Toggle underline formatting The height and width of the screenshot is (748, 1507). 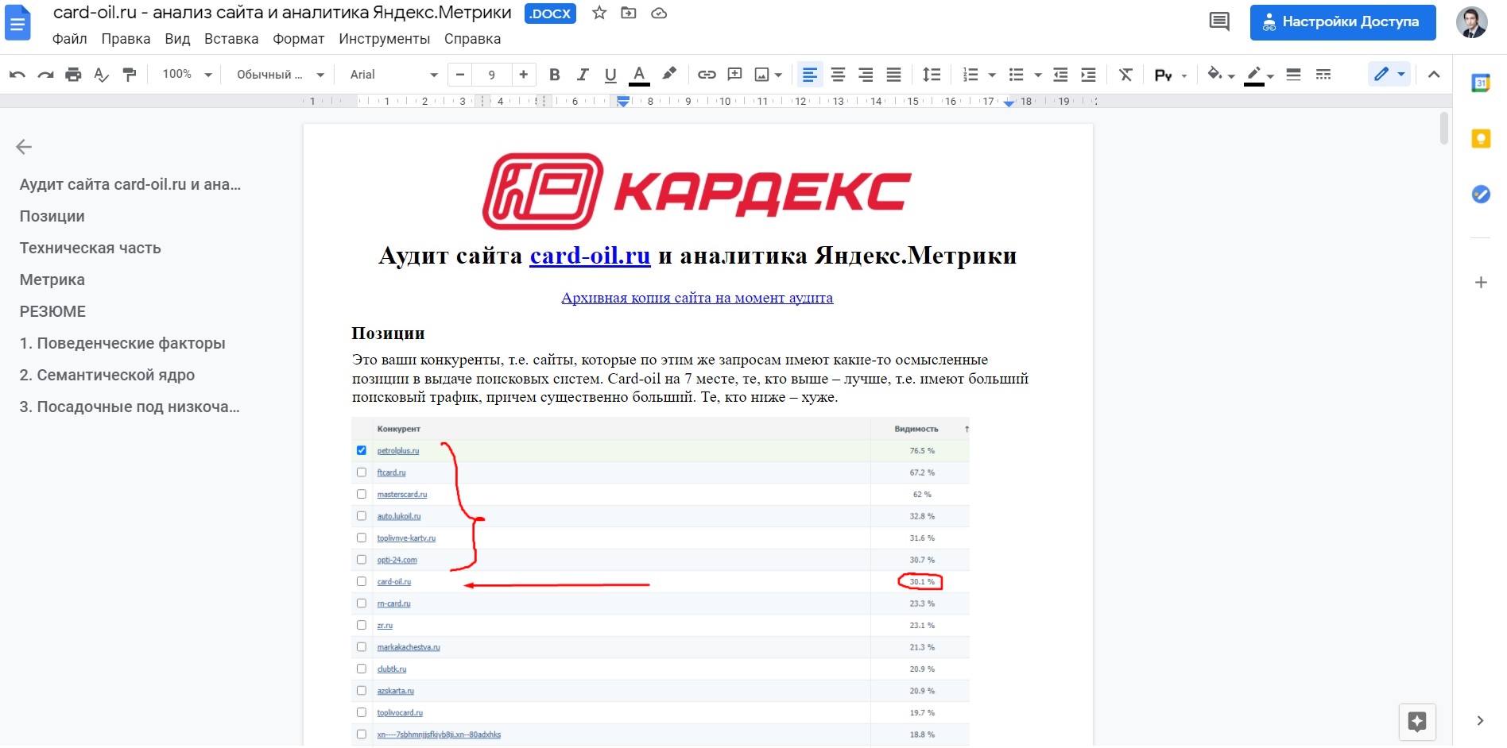click(610, 74)
